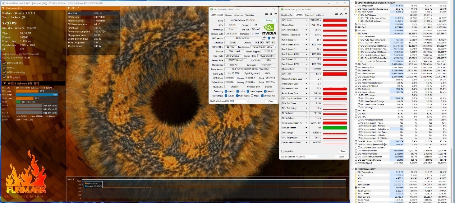This screenshot has height=203, width=455.
Task: Enable Log to file in Sensors window
Action: 283,151
